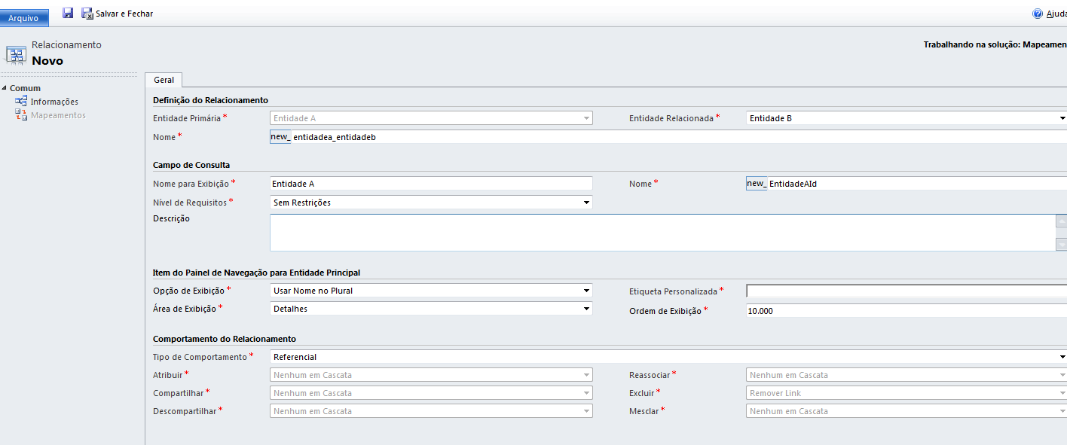The height and width of the screenshot is (445, 1067).
Task: Collapse the Comum section
Action: 5,88
